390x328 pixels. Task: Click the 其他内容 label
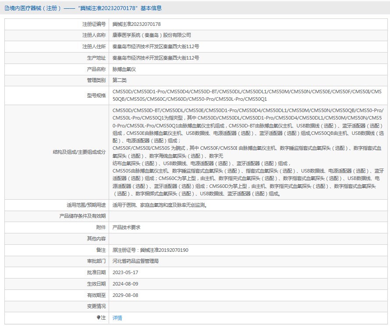(x=96, y=239)
